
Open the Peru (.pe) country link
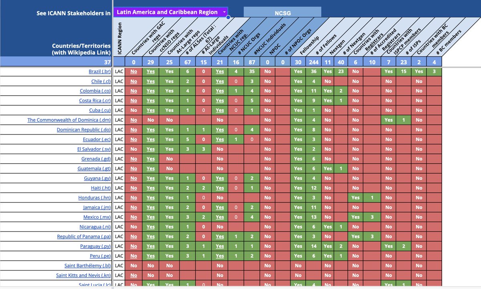(101, 256)
